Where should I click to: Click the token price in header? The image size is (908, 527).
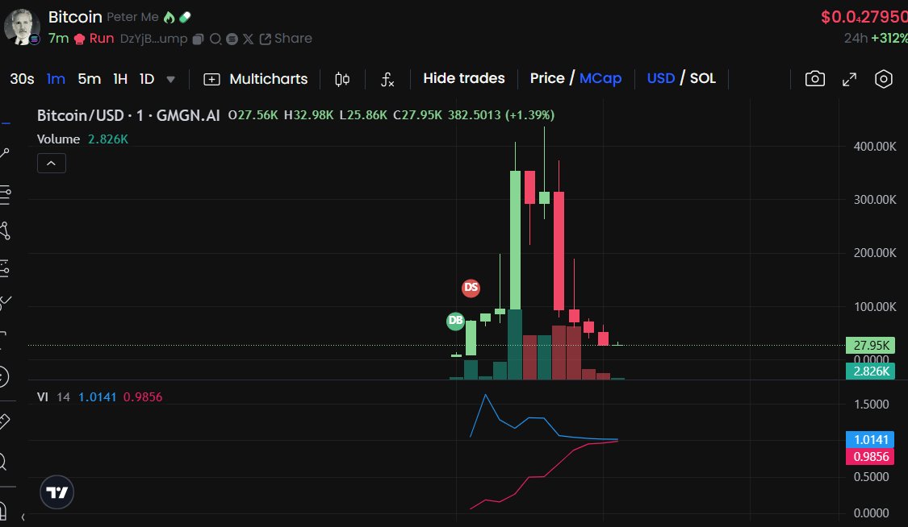[x=864, y=17]
